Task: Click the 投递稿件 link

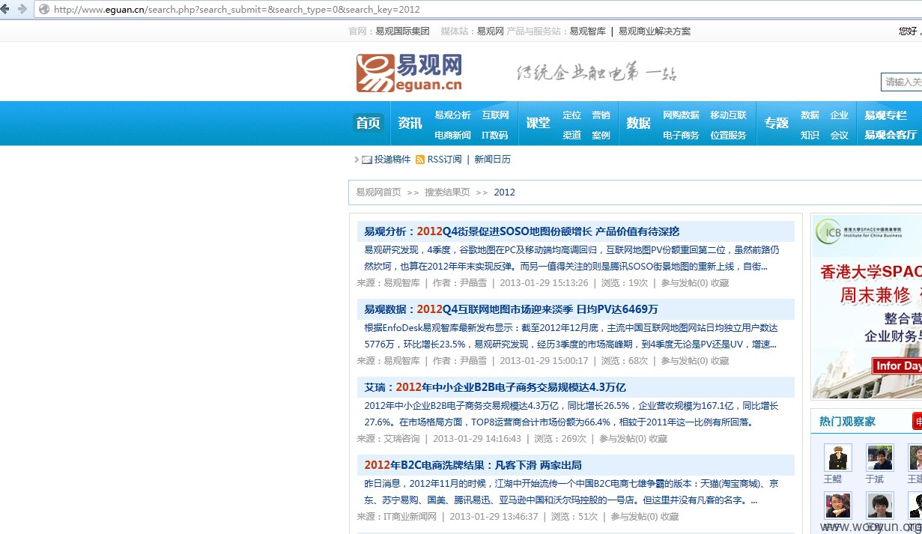Action: pos(392,160)
